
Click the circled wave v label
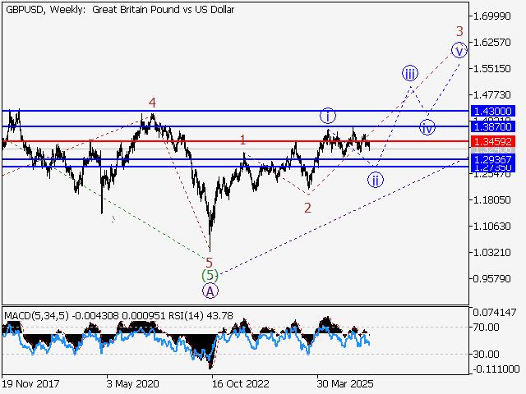459,51
